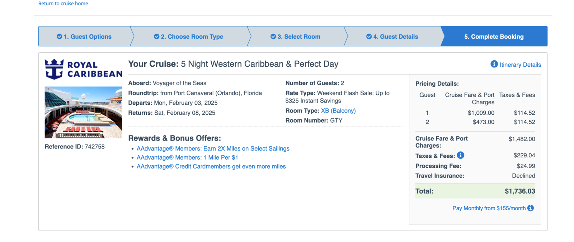574x242 pixels.
Task: Click info icon beside Pay Monthly offer
Action: [531, 208]
